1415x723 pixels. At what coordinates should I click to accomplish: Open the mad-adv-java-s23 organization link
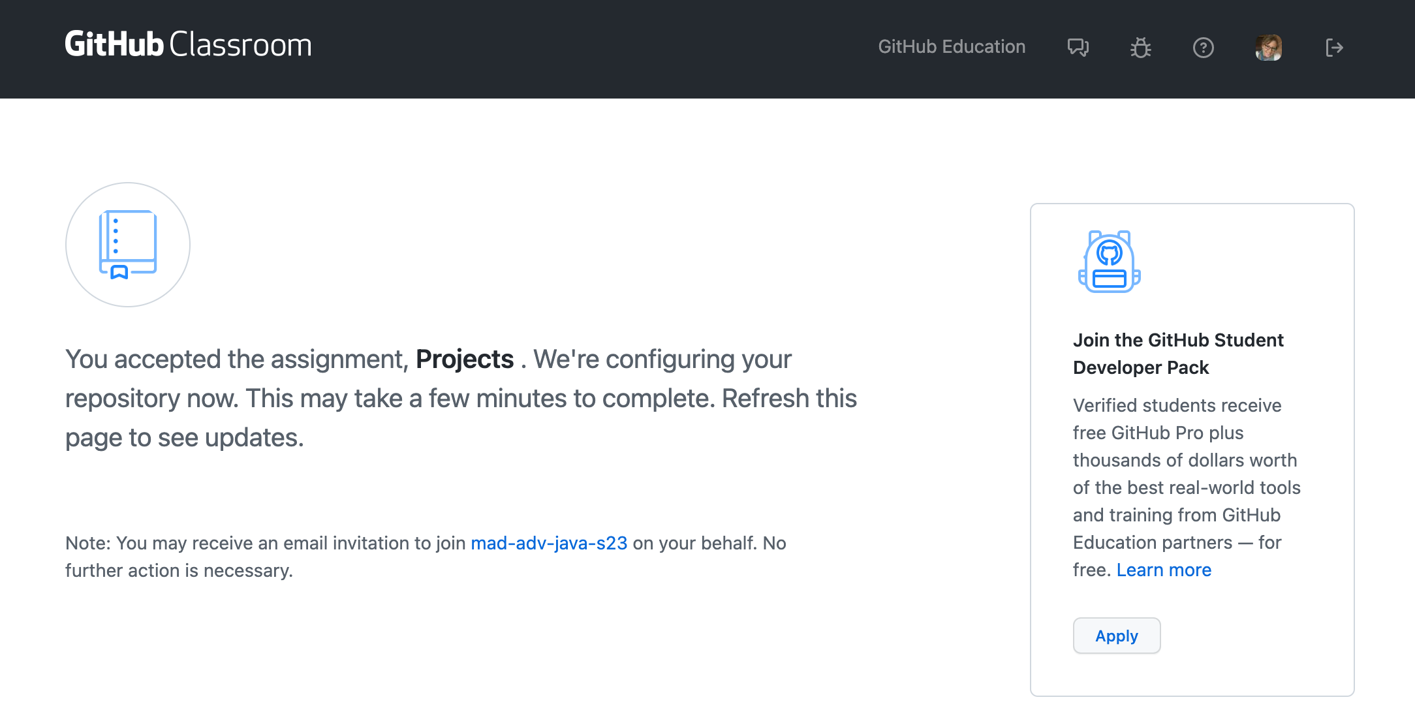549,543
